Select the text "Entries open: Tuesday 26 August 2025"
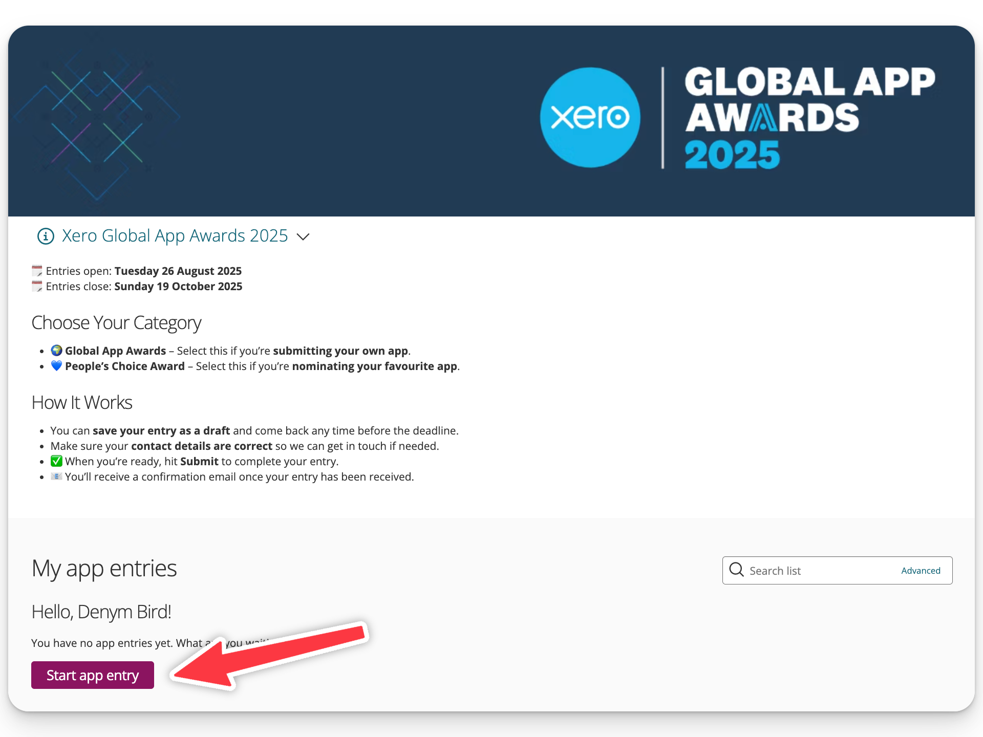The height and width of the screenshot is (737, 983). [x=144, y=271]
